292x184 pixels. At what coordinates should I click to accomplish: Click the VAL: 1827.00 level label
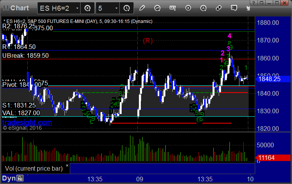[21, 113]
